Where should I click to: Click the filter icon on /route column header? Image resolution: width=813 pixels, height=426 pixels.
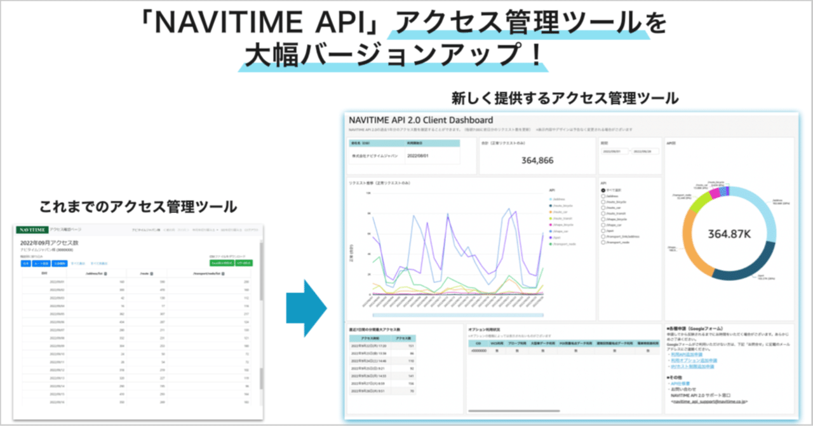click(x=152, y=273)
